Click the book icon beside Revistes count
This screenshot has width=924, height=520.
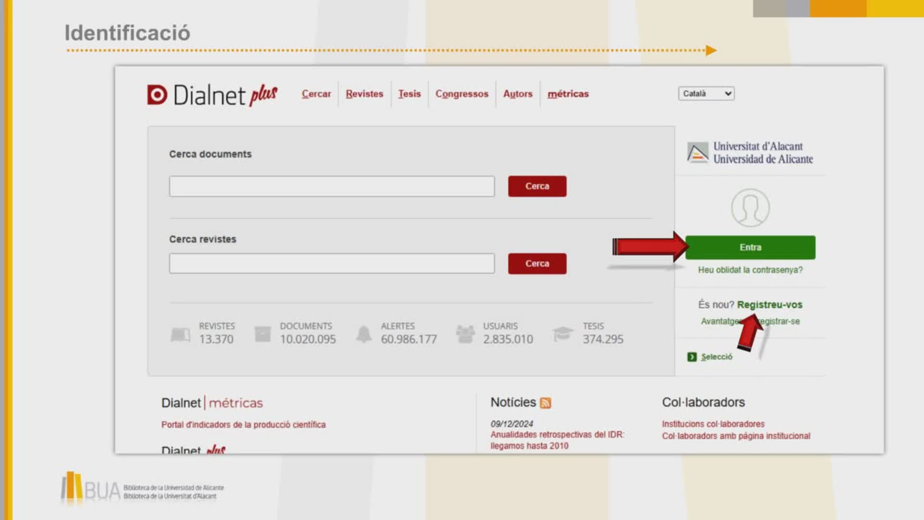[x=180, y=334]
